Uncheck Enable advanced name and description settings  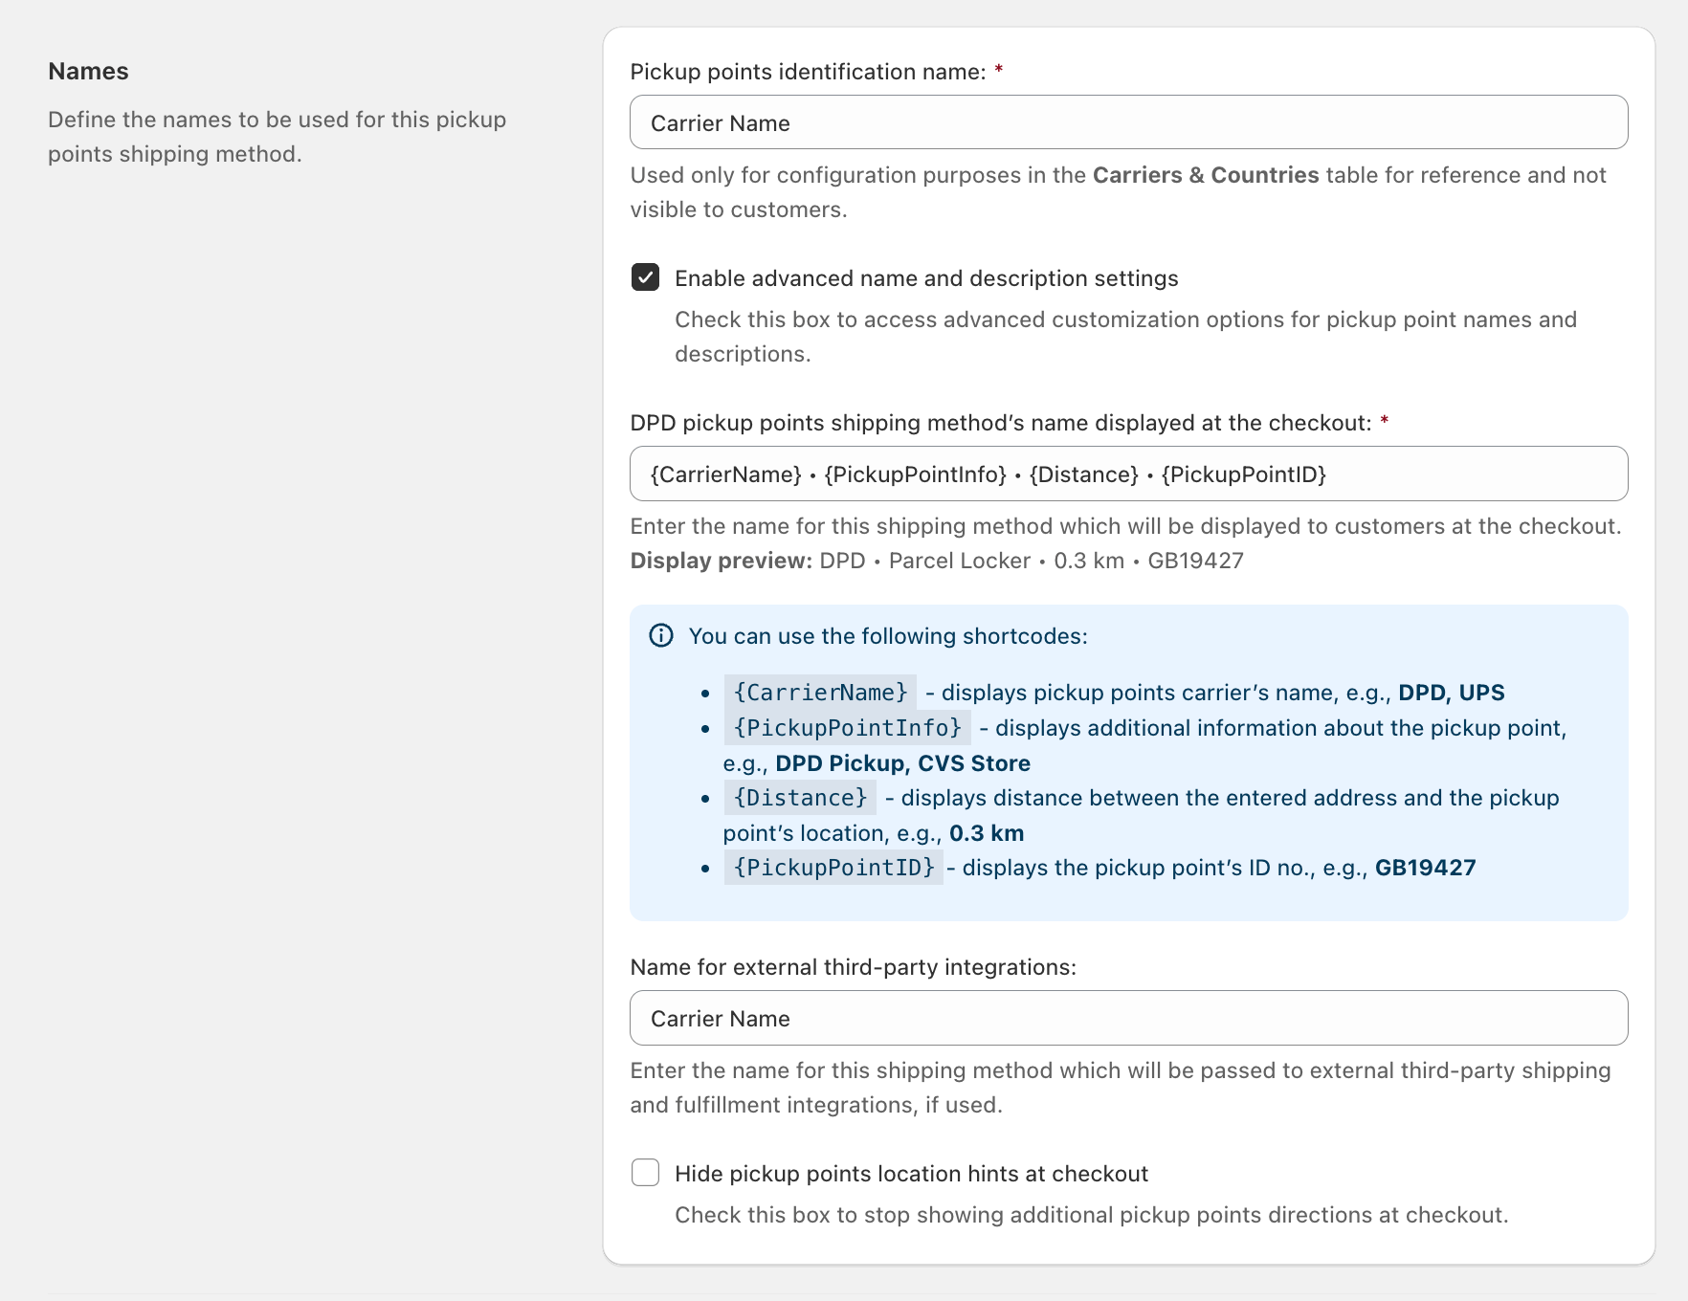coord(646,277)
